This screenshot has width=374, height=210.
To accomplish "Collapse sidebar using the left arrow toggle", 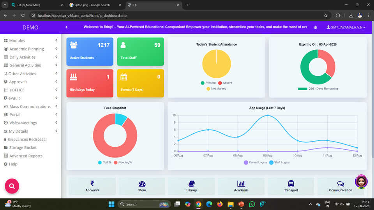I will tap(67, 27).
